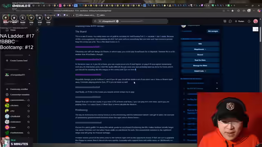Open the VODs bookmarks folder
262x147 pixels.
(86, 15)
